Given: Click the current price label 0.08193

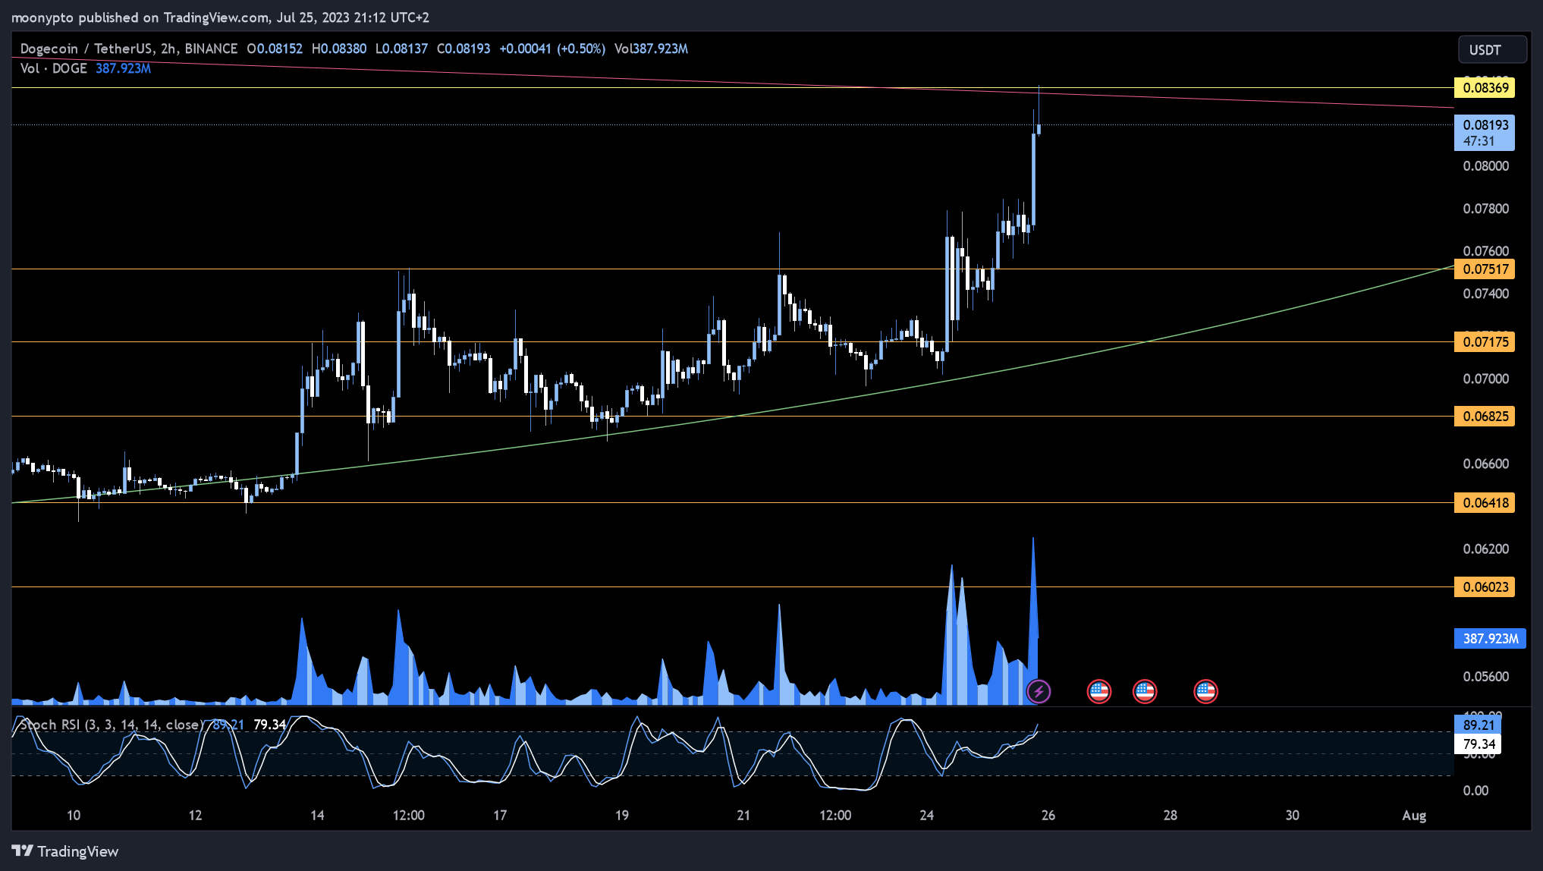Looking at the screenshot, I should [x=1485, y=132].
